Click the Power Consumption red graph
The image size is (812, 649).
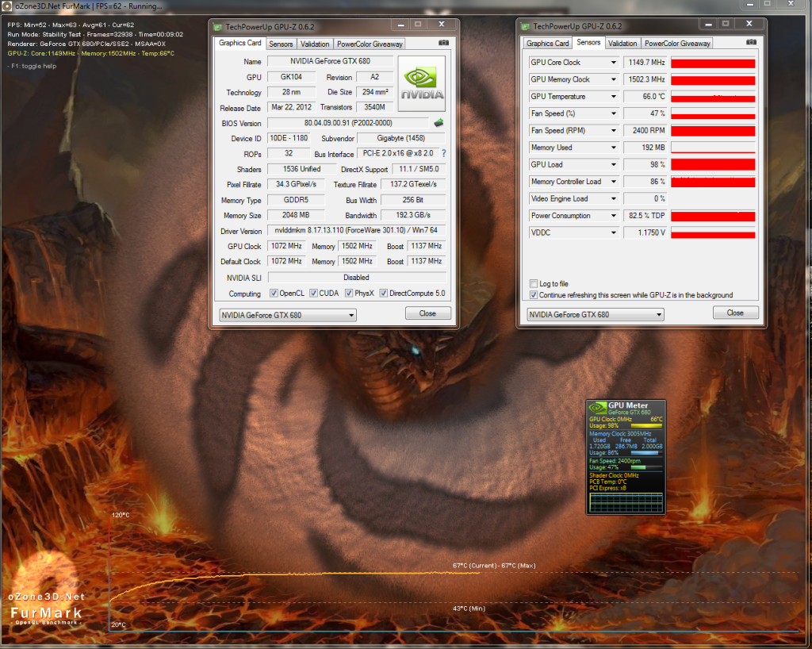coord(713,216)
